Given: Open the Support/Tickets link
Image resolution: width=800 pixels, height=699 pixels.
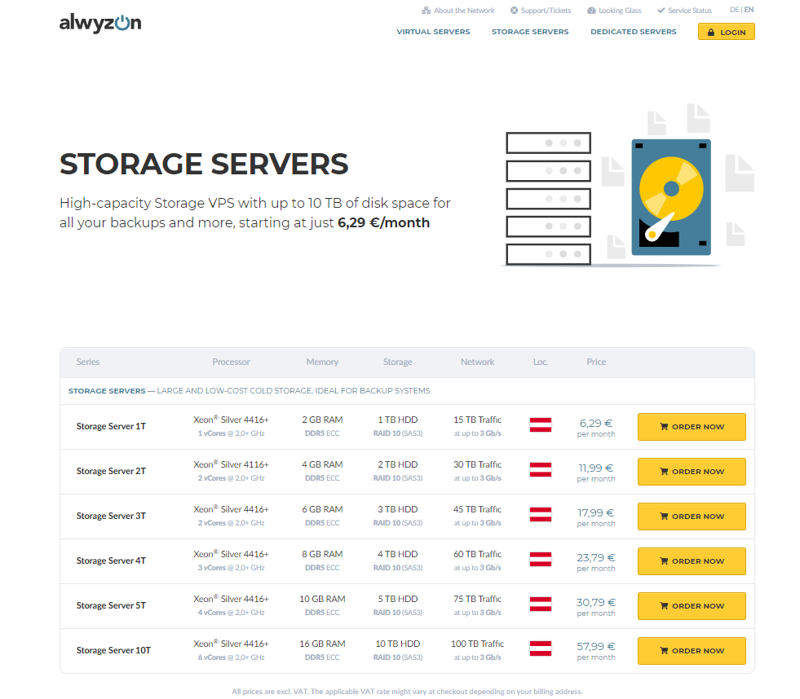Looking at the screenshot, I should (x=541, y=11).
